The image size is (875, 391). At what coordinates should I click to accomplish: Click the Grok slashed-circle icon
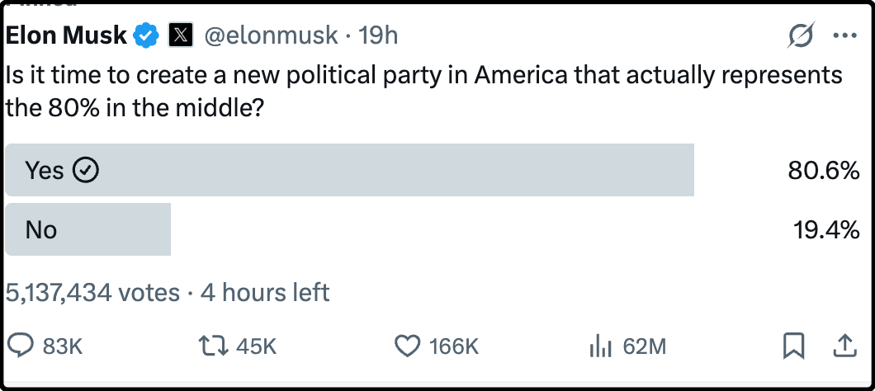(801, 35)
